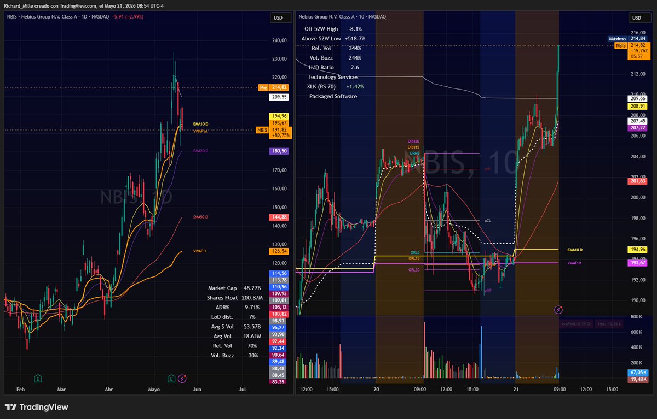The image size is (657, 419).
Task: Click the LoD dist. 7% value
Action: [x=252, y=317]
